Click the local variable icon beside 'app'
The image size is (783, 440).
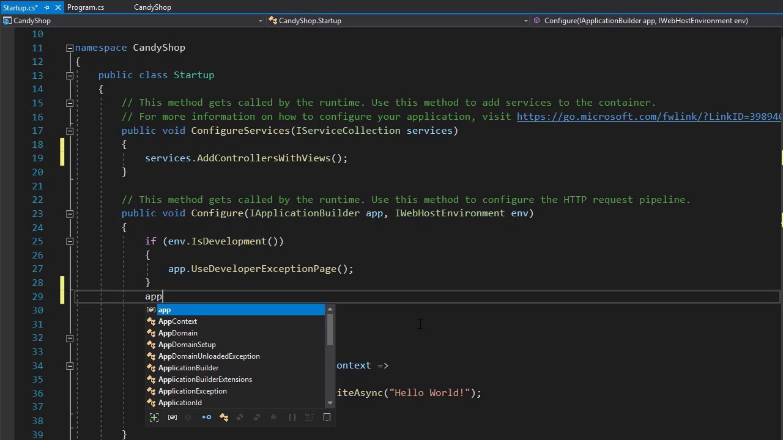151,310
